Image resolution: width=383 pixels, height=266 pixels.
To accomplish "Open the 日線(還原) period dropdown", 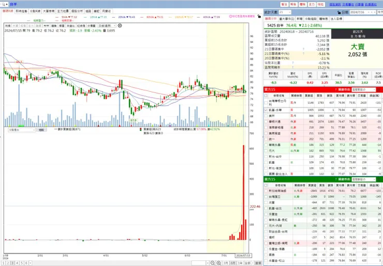I will [107, 26].
